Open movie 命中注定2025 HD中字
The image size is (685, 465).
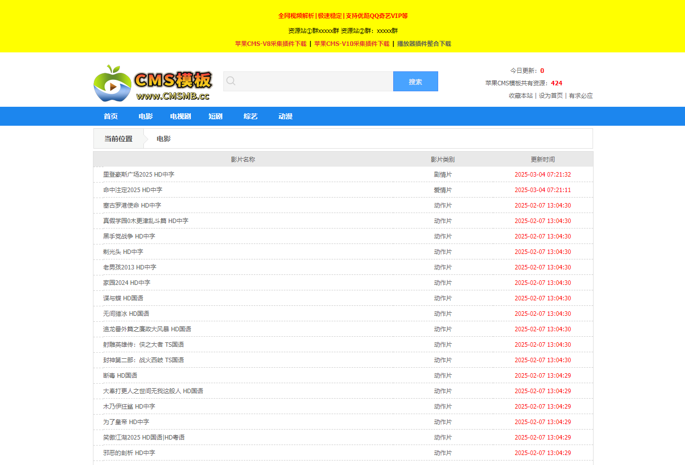point(132,190)
